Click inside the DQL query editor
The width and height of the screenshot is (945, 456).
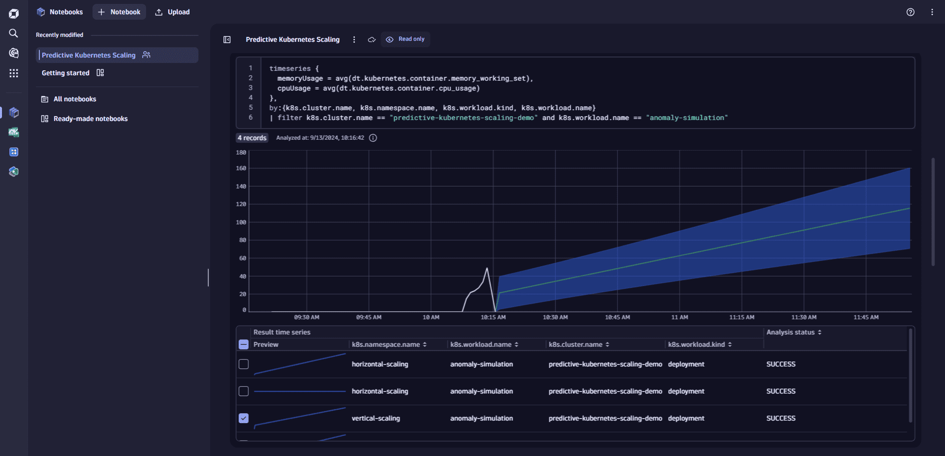pyautogui.click(x=576, y=93)
